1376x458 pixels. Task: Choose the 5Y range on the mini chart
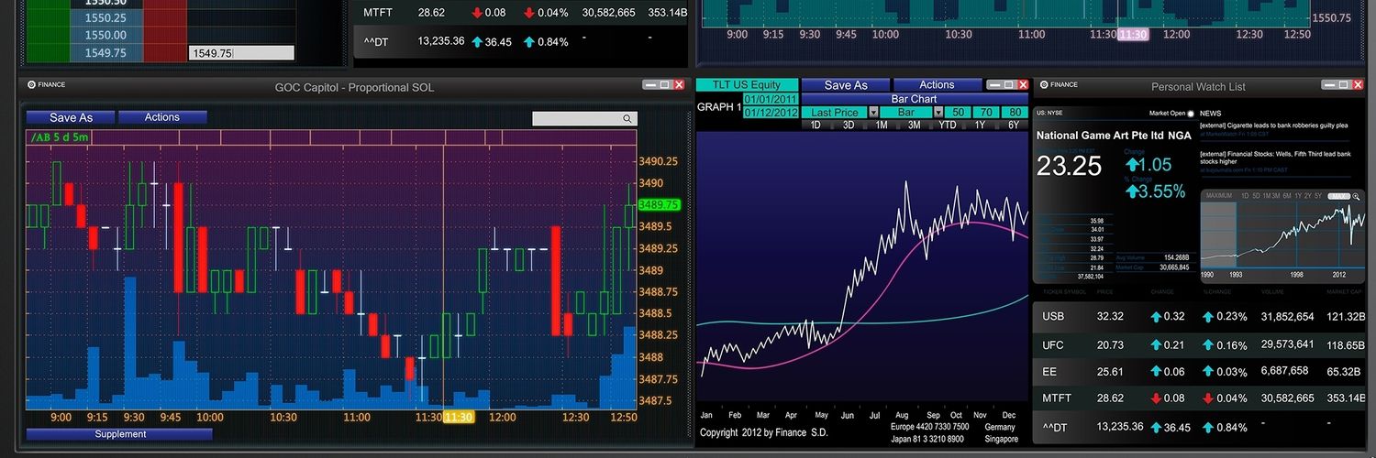click(1318, 196)
